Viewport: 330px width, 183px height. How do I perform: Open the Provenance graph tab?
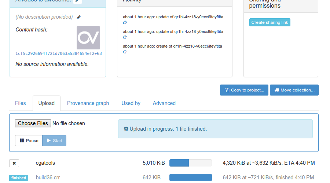[88, 103]
